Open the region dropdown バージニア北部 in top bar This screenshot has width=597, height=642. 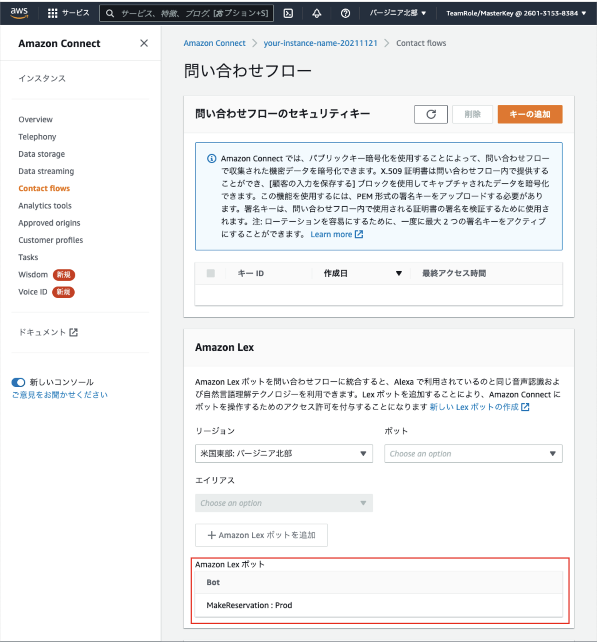398,13
